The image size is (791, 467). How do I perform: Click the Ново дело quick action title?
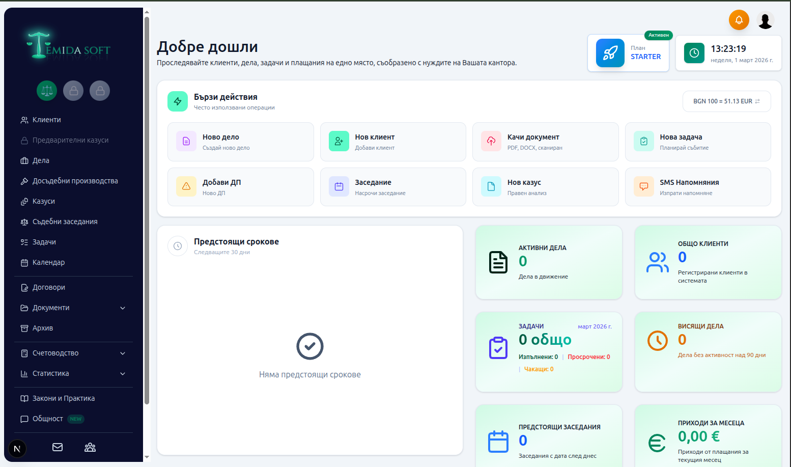[221, 137]
